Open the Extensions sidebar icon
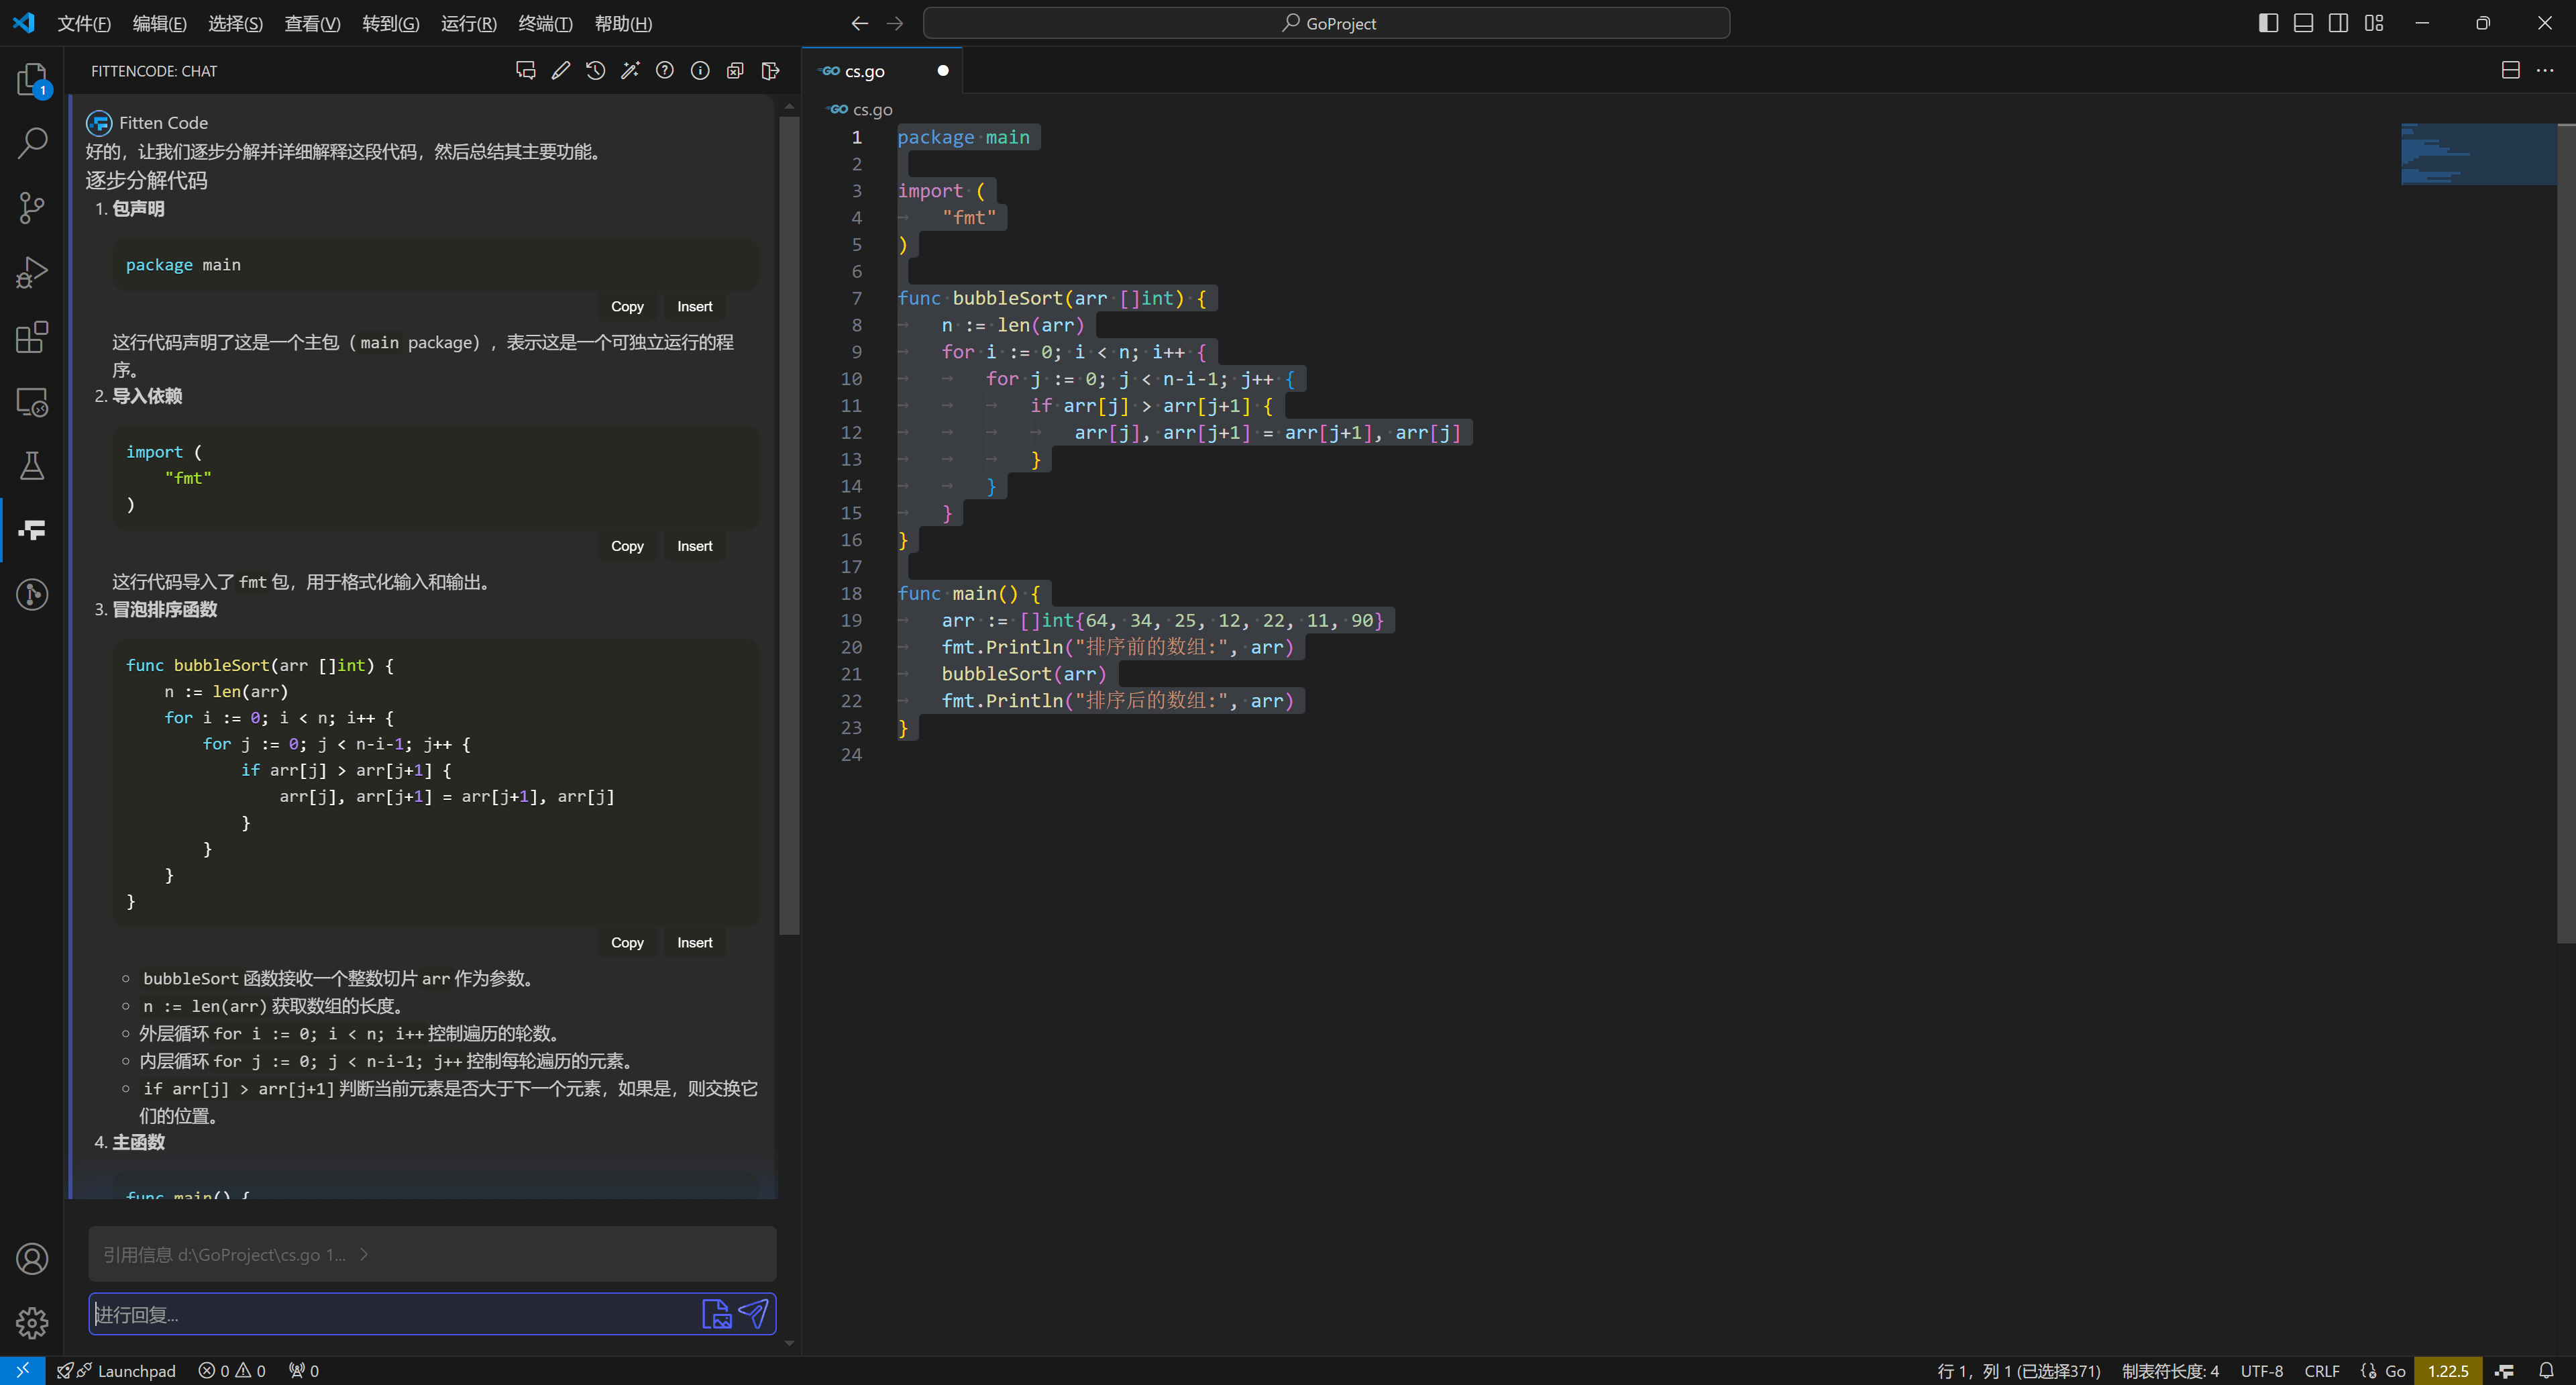The image size is (2576, 1385). (32, 337)
